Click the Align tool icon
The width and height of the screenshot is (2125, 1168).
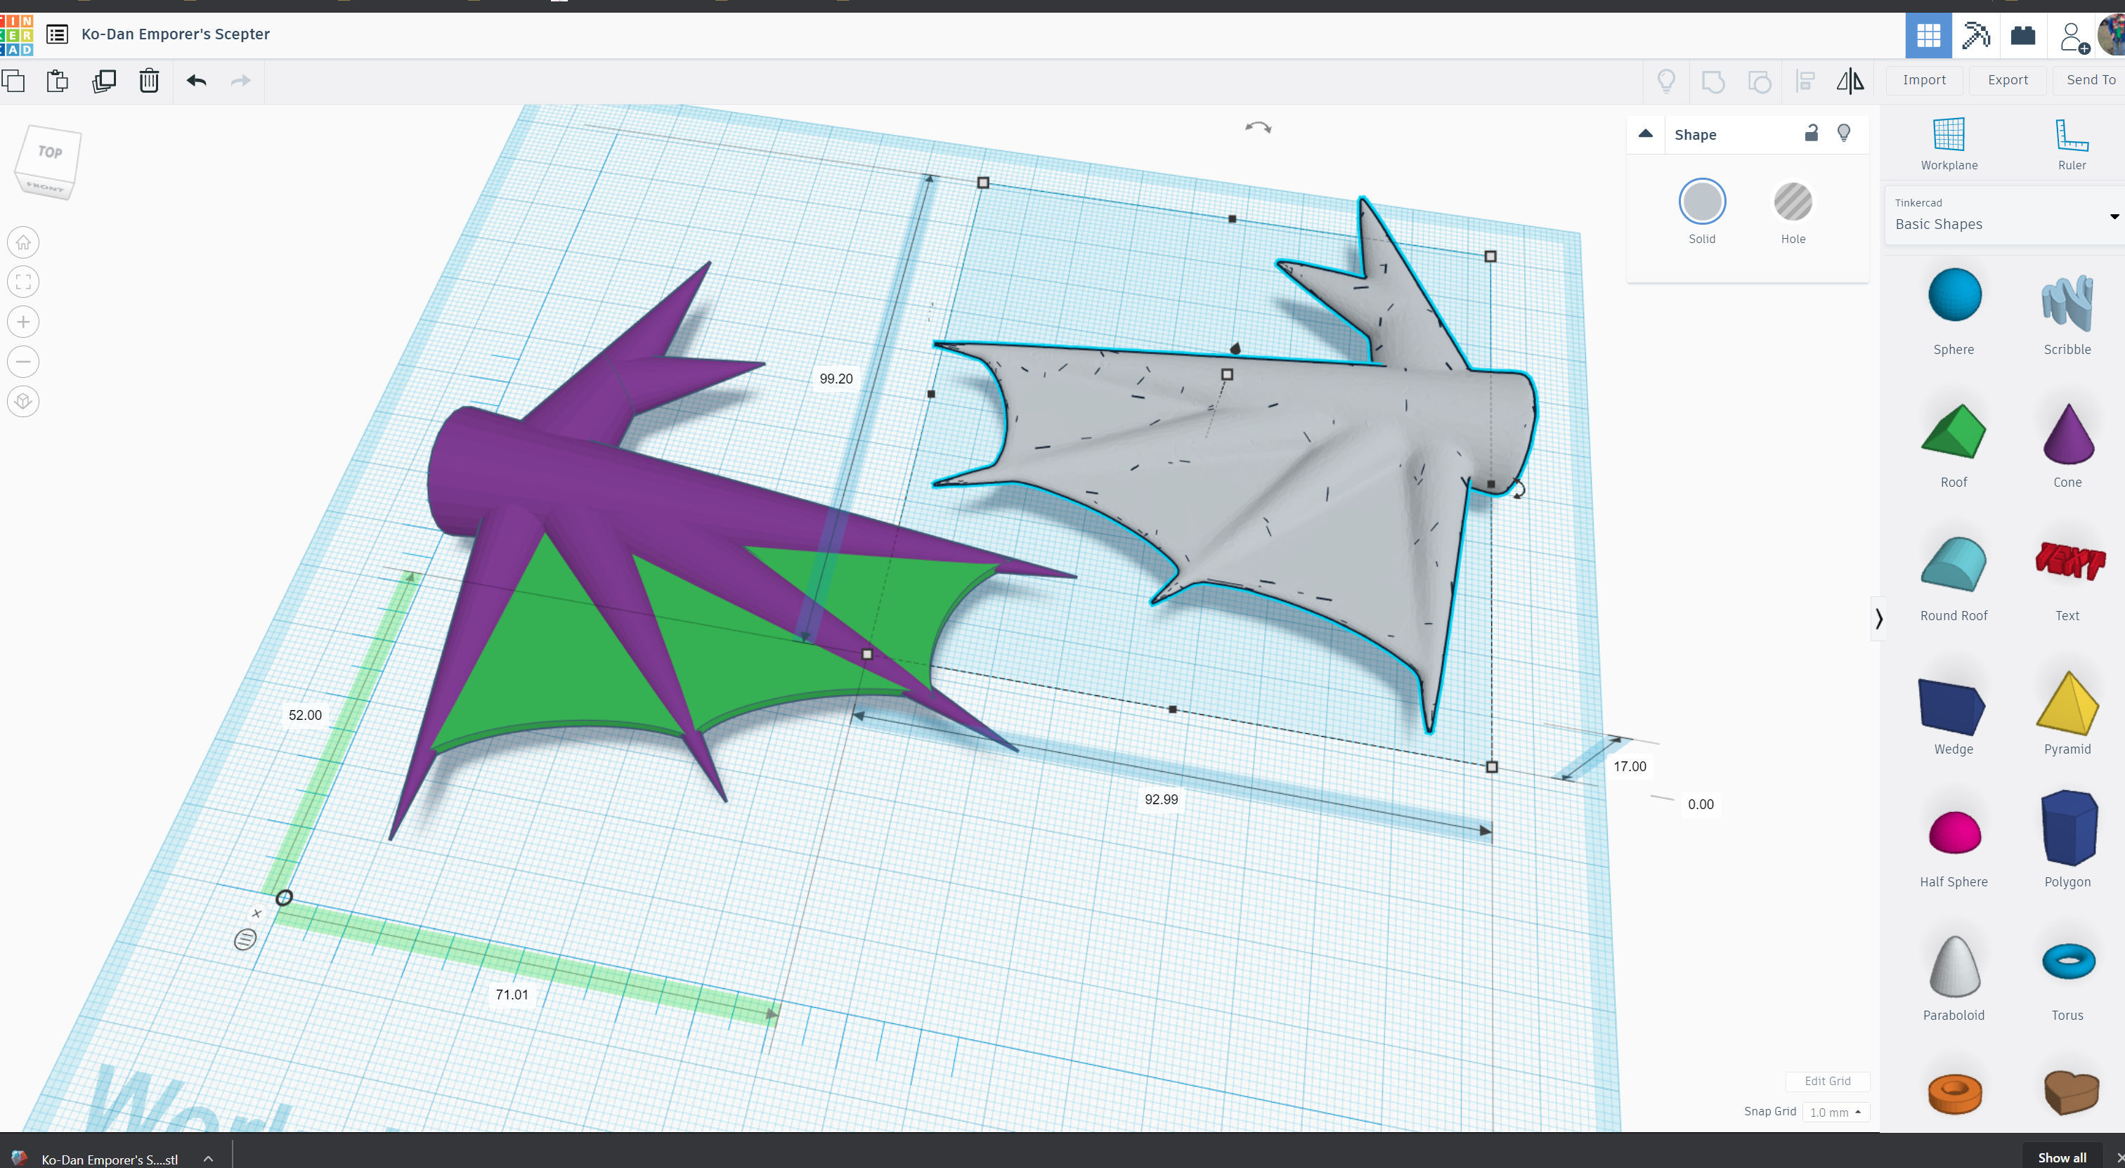click(x=1806, y=81)
